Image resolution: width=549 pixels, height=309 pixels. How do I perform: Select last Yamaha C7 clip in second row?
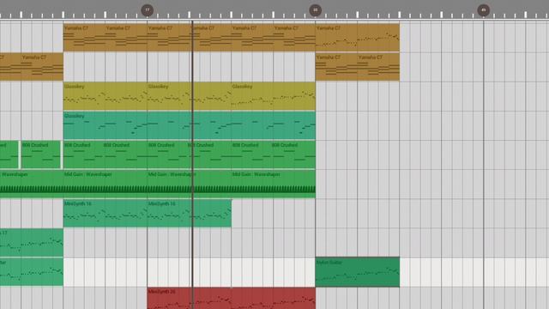pos(378,67)
